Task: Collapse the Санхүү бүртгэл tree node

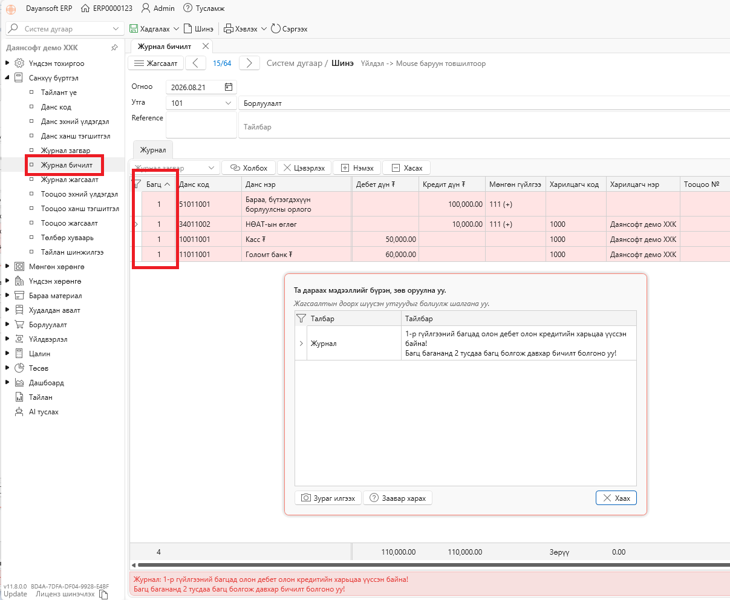Action: (x=7, y=77)
